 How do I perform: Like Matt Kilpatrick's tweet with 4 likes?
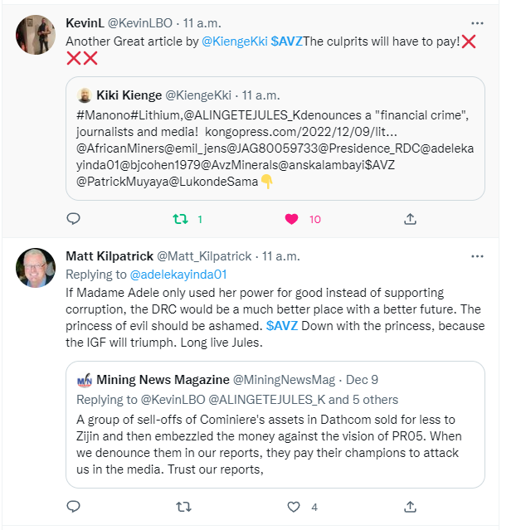coord(294,507)
